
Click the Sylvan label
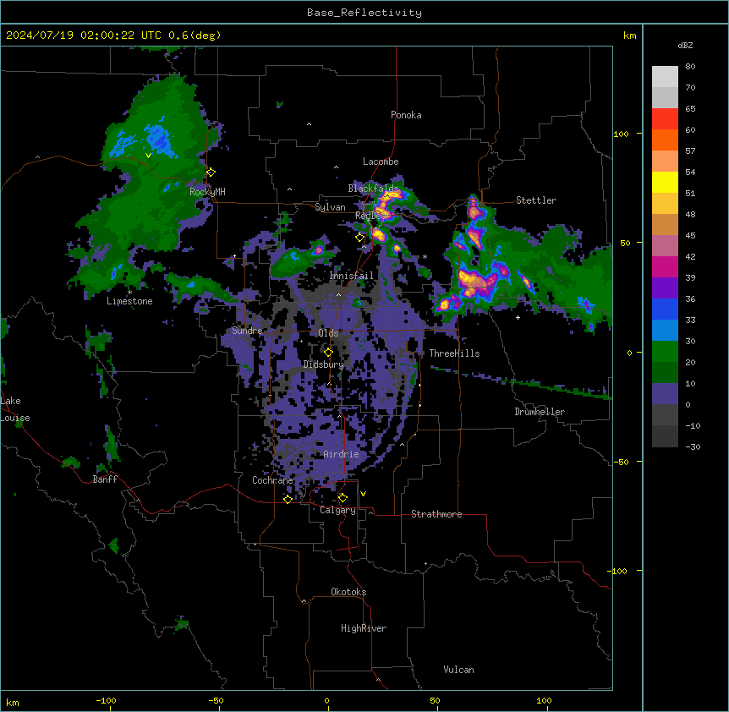[330, 207]
